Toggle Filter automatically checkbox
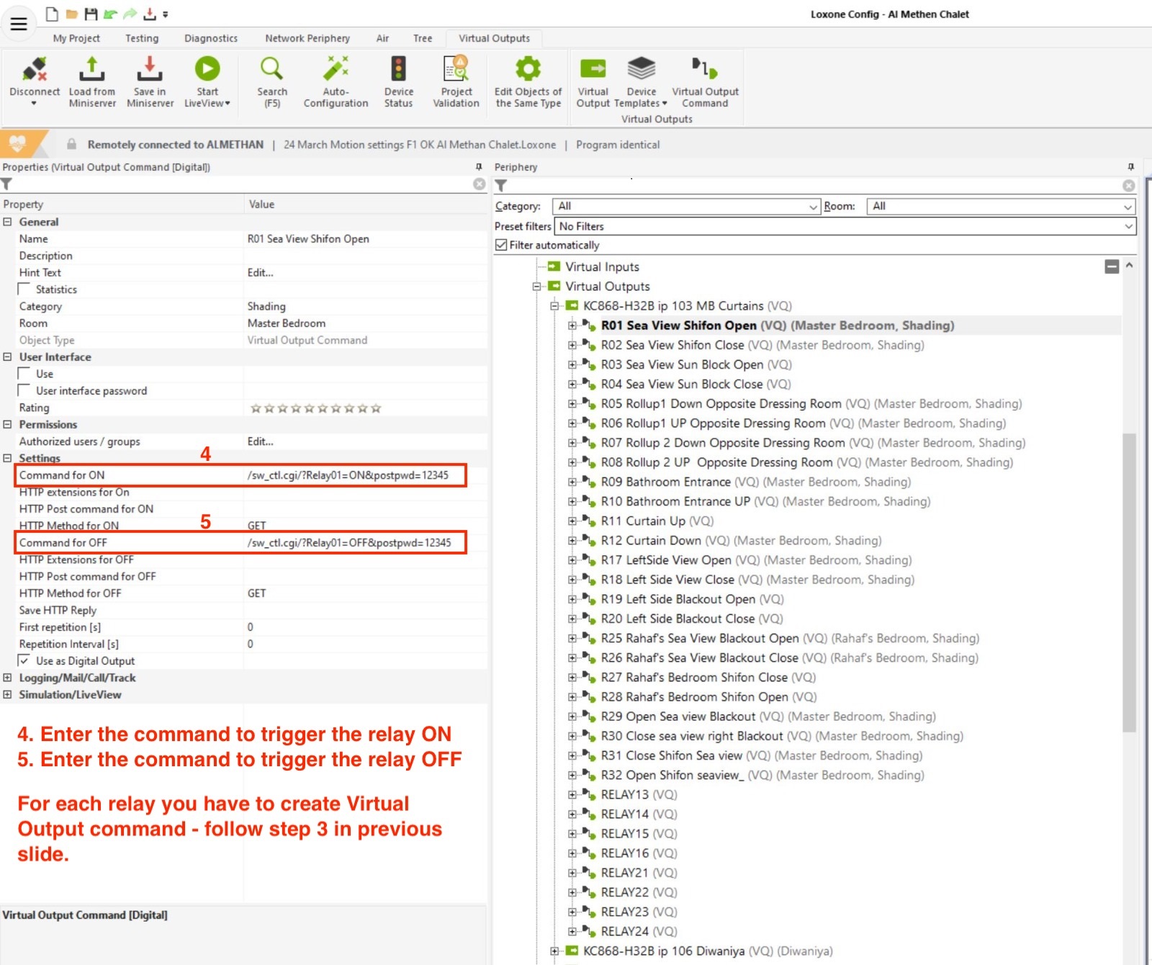This screenshot has height=965, width=1152. [502, 246]
